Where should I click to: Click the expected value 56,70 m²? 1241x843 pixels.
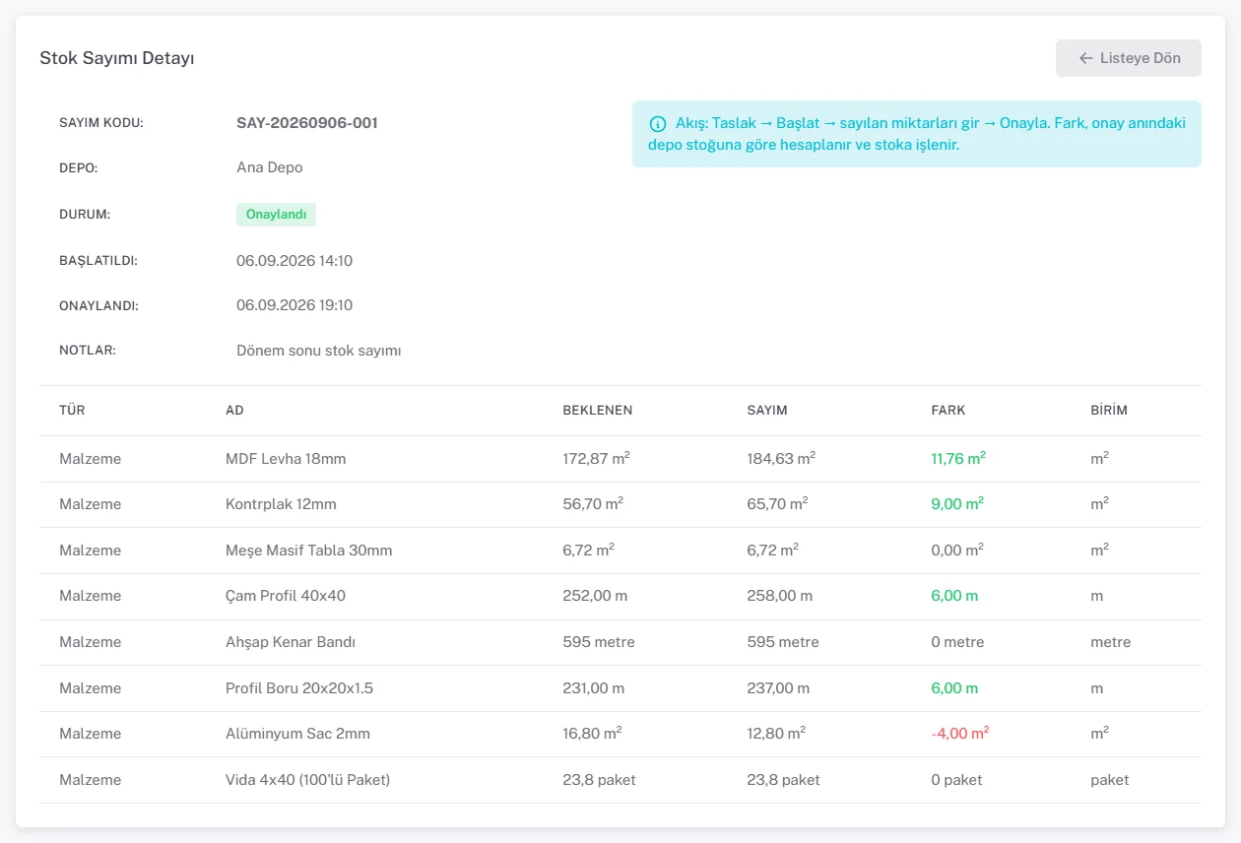click(593, 504)
